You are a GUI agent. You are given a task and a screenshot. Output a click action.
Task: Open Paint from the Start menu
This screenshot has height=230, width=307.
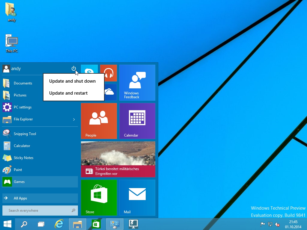(18, 170)
